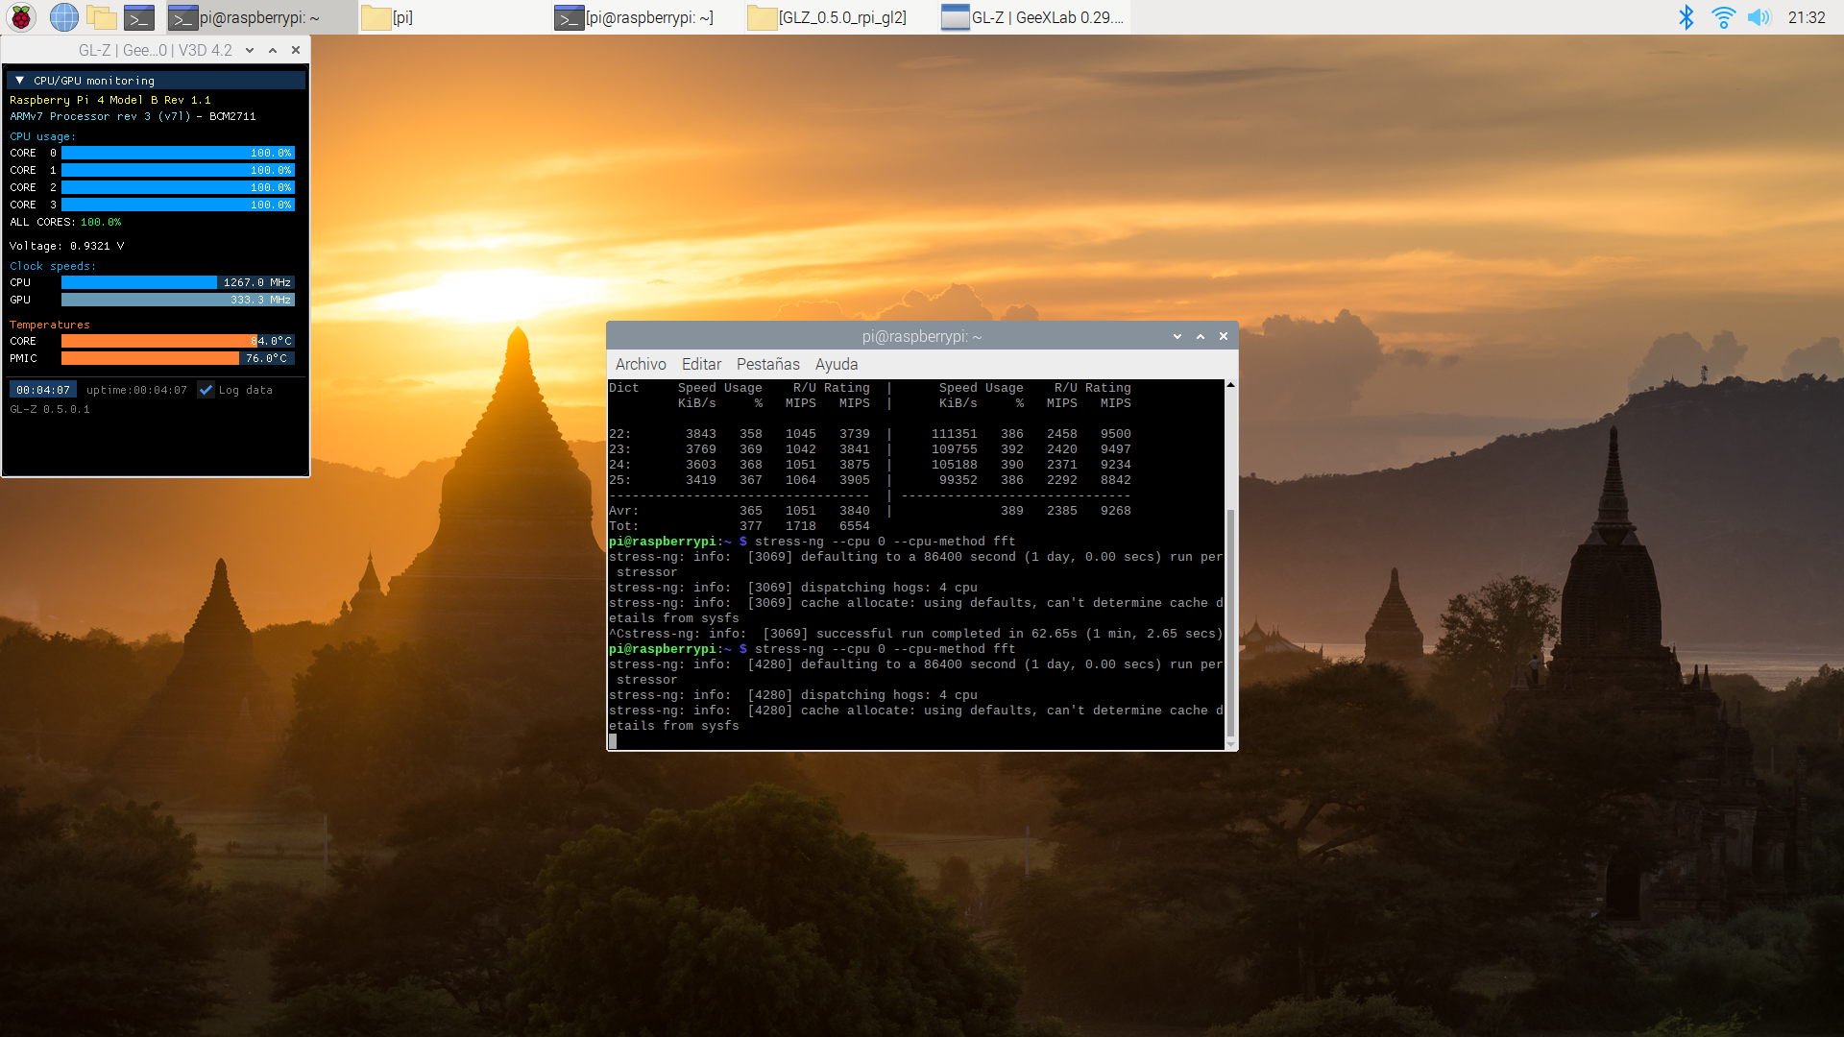Launch terminal from the panel launcher icon
Screen dimensions: 1844x1037
tap(139, 17)
